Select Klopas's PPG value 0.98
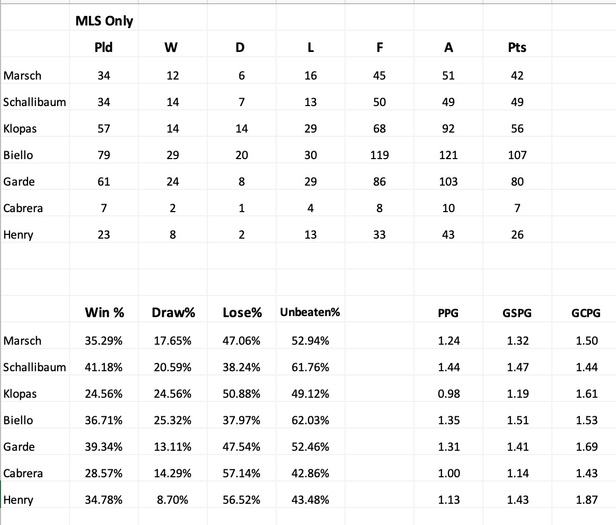The image size is (616, 525). (449, 393)
